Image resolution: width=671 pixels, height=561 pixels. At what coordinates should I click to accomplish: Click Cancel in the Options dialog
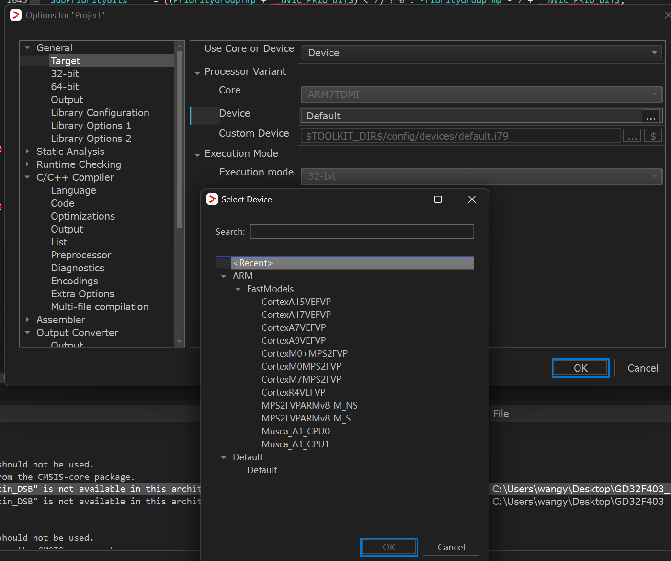point(643,368)
